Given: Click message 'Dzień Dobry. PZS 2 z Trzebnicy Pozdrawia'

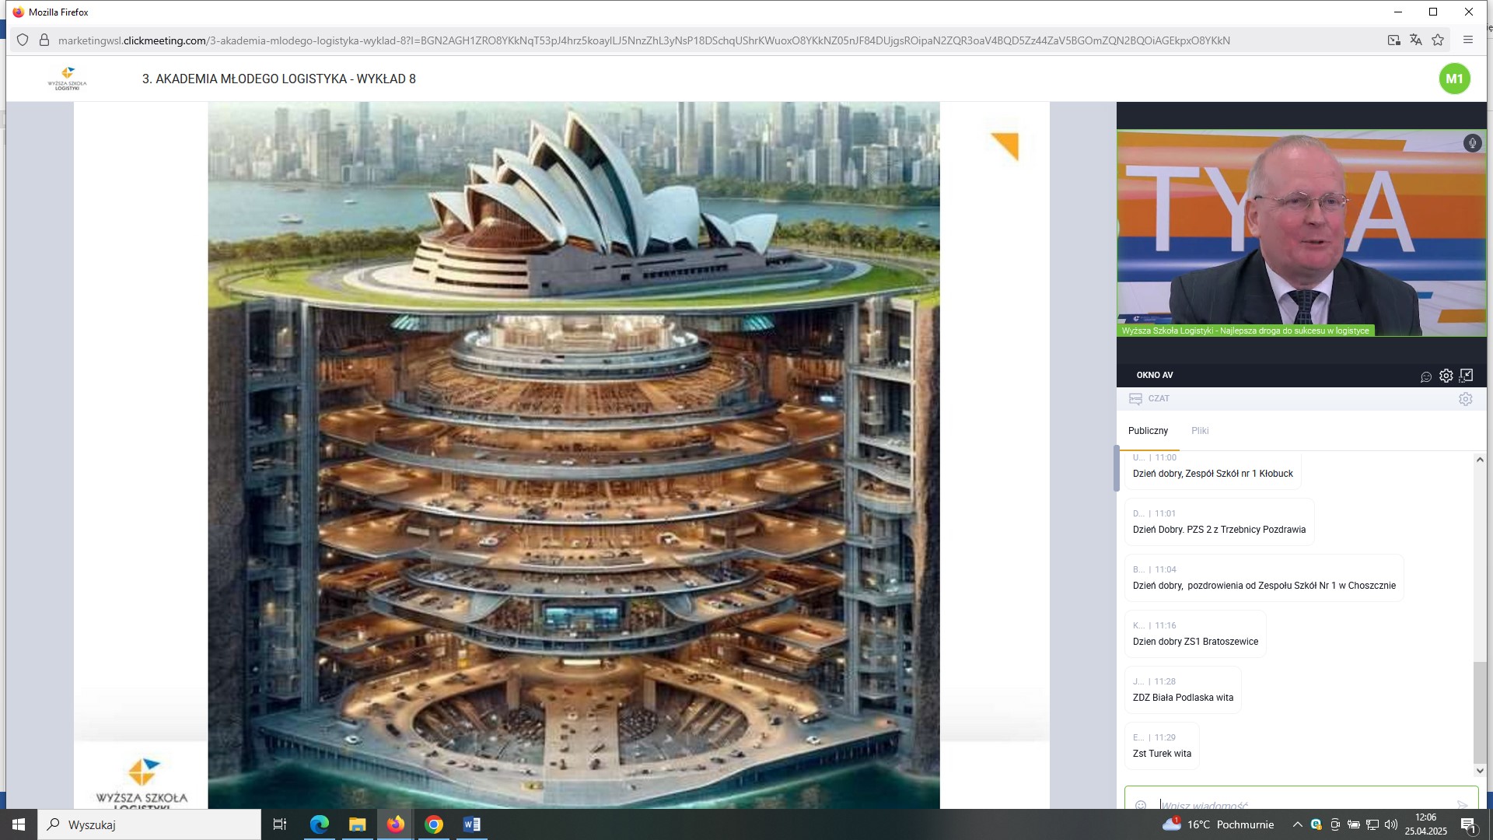Looking at the screenshot, I should point(1219,530).
